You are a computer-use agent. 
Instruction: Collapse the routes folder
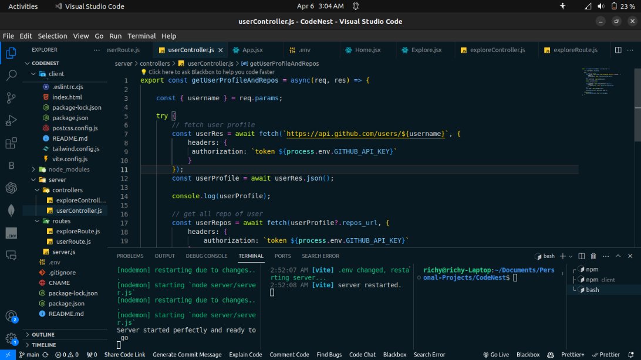pyautogui.click(x=37, y=221)
